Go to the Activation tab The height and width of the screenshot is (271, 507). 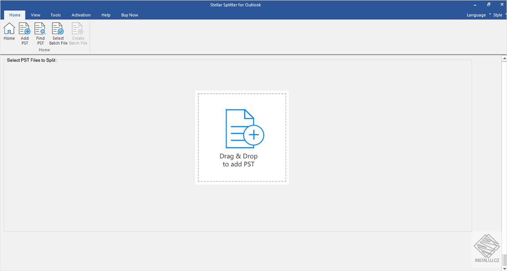tap(81, 15)
